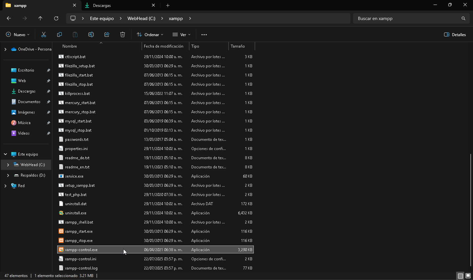Viewport: 473px width, 280px height.
Task: Copy the selected file to clipboard
Action: 59,34
